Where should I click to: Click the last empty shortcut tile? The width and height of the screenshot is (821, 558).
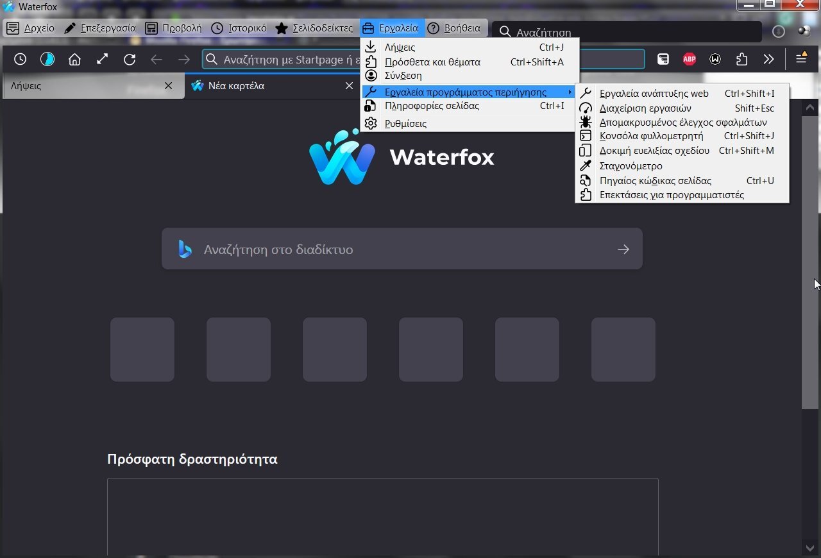click(623, 350)
